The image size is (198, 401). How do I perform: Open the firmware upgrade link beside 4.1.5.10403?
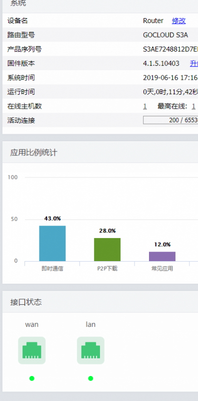point(194,64)
